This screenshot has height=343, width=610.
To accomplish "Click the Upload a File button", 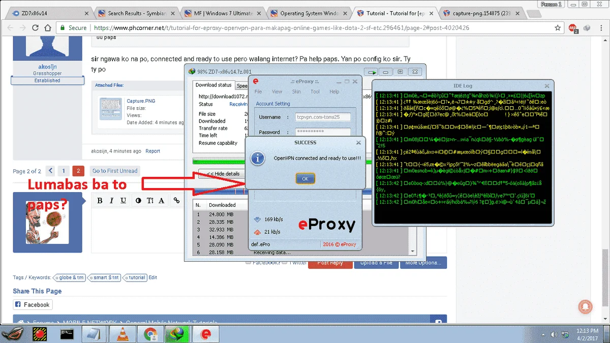I will pos(376,263).
